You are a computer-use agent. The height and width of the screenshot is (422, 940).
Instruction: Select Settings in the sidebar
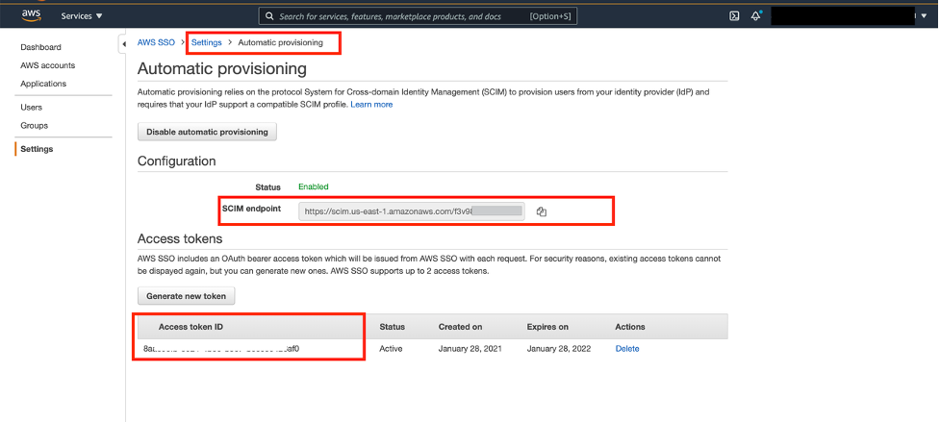(37, 149)
